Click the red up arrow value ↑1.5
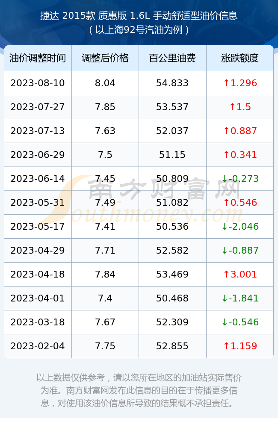 [x=240, y=107]
